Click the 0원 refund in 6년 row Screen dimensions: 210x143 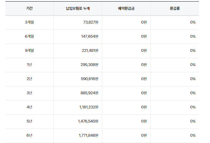tap(144, 135)
